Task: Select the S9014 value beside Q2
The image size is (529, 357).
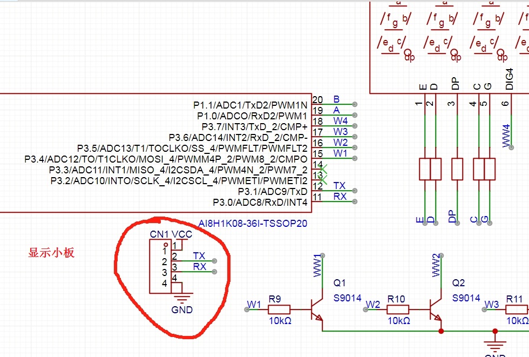Action: coord(466,298)
